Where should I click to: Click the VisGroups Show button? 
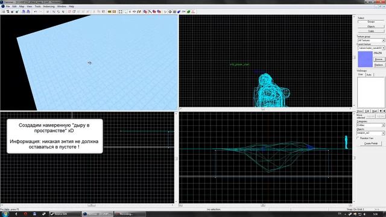[x=360, y=111]
